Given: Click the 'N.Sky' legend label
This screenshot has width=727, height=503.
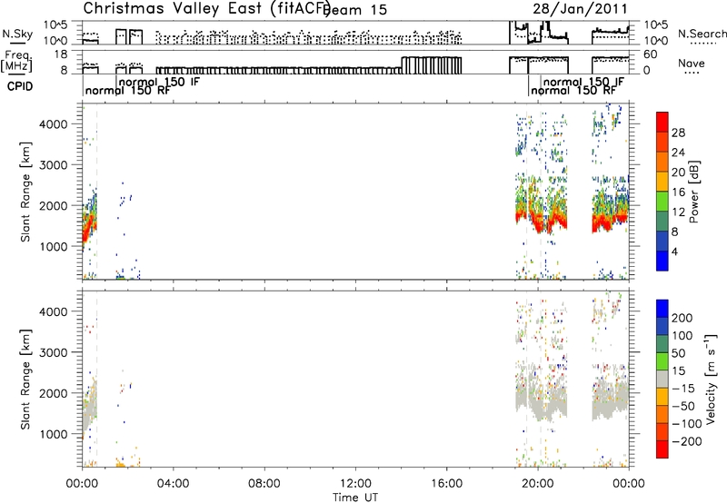Looking at the screenshot, I should coord(17,34).
